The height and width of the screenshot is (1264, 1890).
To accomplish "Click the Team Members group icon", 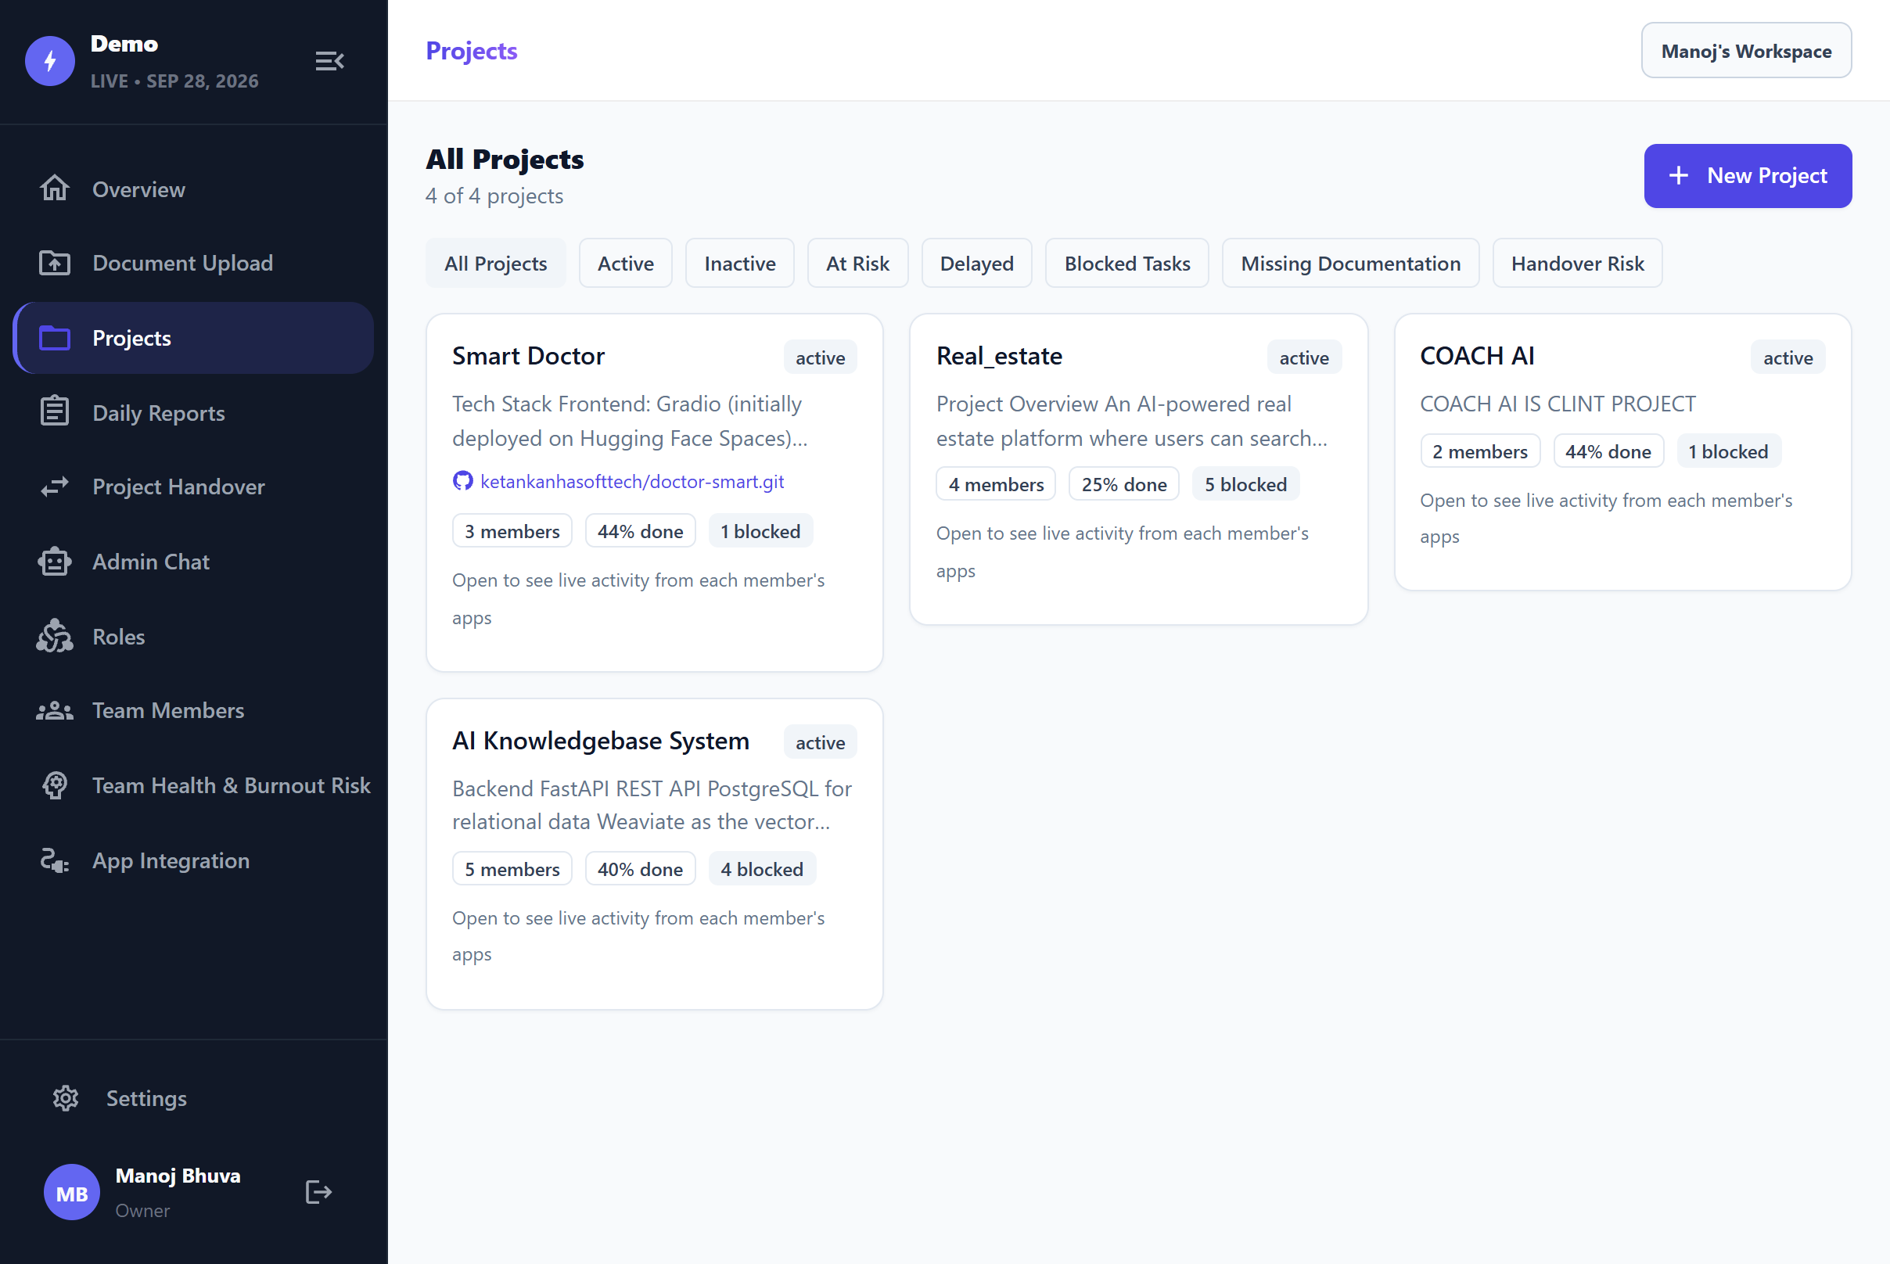I will pyautogui.click(x=55, y=710).
